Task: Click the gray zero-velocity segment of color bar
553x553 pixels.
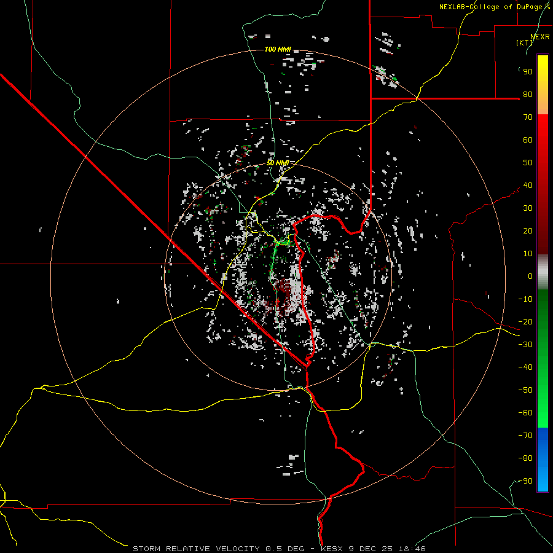Action: (x=543, y=272)
